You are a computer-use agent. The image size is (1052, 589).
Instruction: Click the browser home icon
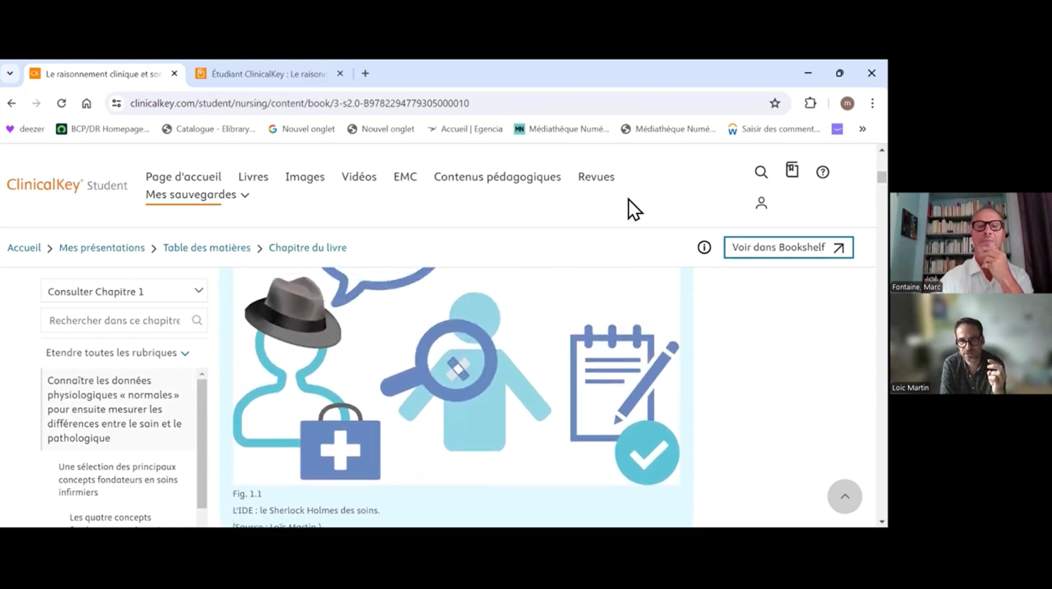(86, 103)
